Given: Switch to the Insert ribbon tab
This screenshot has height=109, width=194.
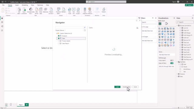Looking at the screenshot, I should pos(17,5).
